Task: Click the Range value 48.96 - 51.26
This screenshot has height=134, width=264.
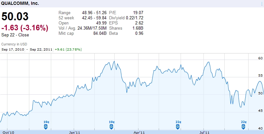Action: click(94, 13)
